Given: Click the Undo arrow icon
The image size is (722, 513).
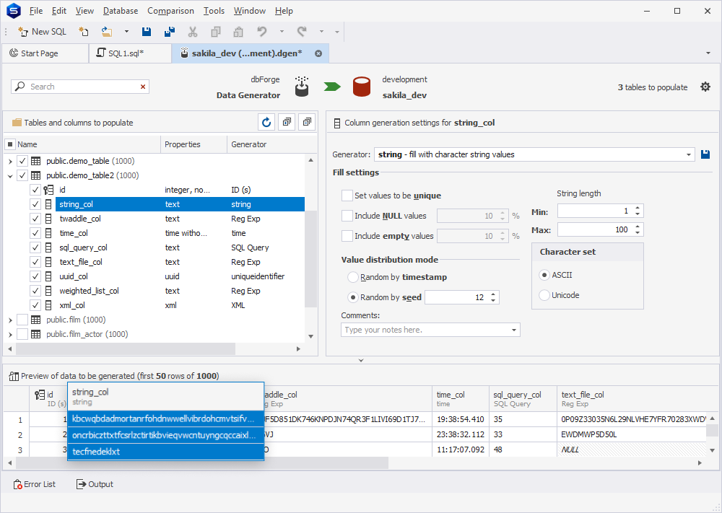Looking at the screenshot, I should [262, 32].
